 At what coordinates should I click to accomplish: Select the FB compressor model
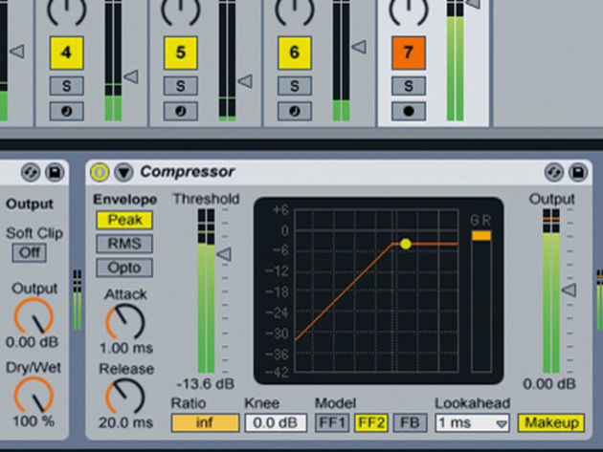pos(410,422)
